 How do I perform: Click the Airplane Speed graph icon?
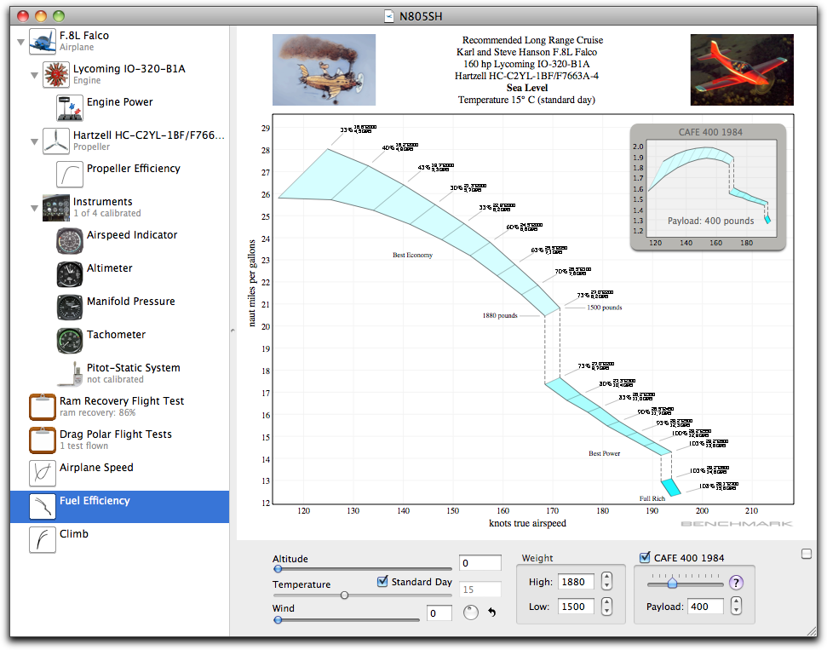43,474
